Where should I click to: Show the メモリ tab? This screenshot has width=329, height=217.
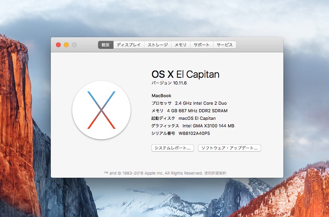[x=181, y=45]
